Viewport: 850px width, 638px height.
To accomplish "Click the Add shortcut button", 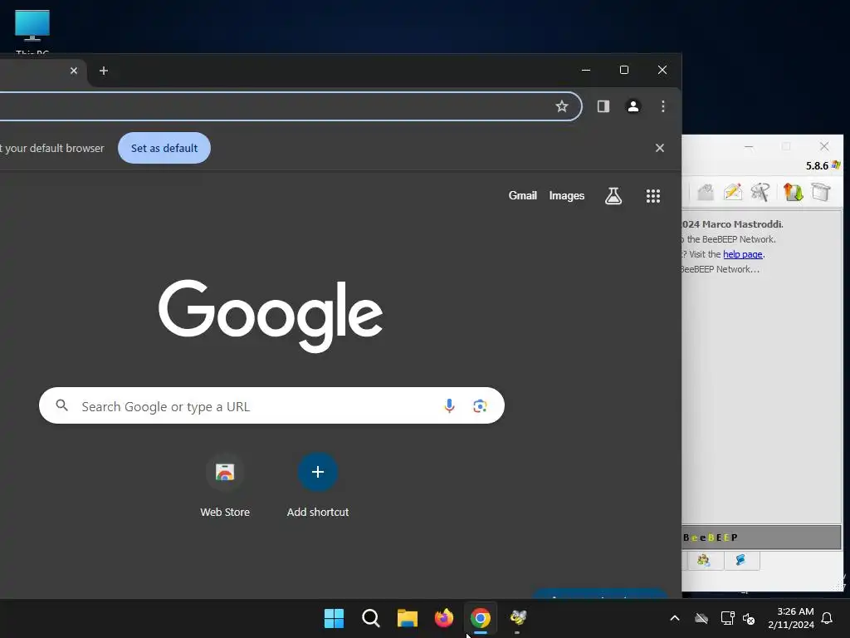I will pos(318,485).
